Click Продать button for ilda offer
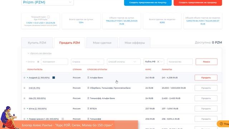 click(x=206, y=99)
